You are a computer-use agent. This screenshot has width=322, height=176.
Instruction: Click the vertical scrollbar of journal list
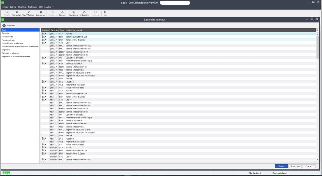coord(318,47)
